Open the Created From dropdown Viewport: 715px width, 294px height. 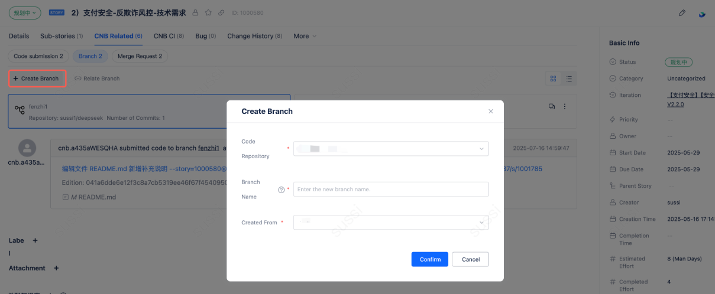click(x=391, y=223)
